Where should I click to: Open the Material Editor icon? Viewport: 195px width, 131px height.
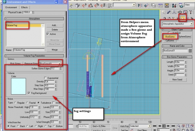pyautogui.click(x=174, y=6)
